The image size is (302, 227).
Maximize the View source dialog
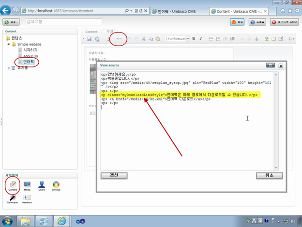[x=271, y=65]
